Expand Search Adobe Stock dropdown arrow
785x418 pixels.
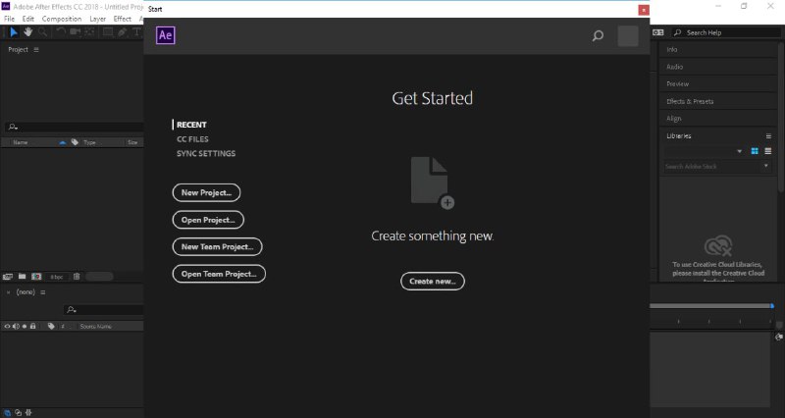click(766, 166)
